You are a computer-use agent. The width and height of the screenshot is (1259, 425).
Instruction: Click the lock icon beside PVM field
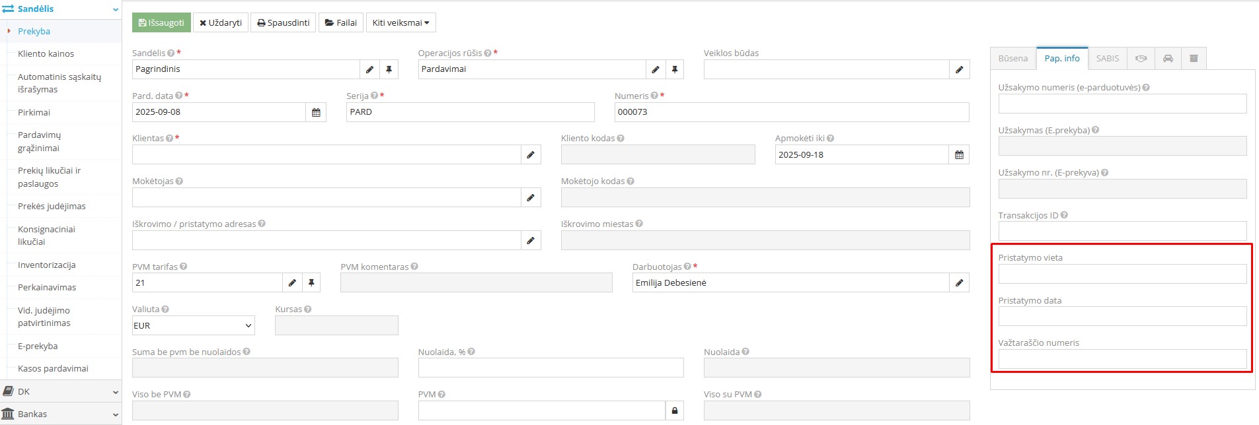(674, 410)
